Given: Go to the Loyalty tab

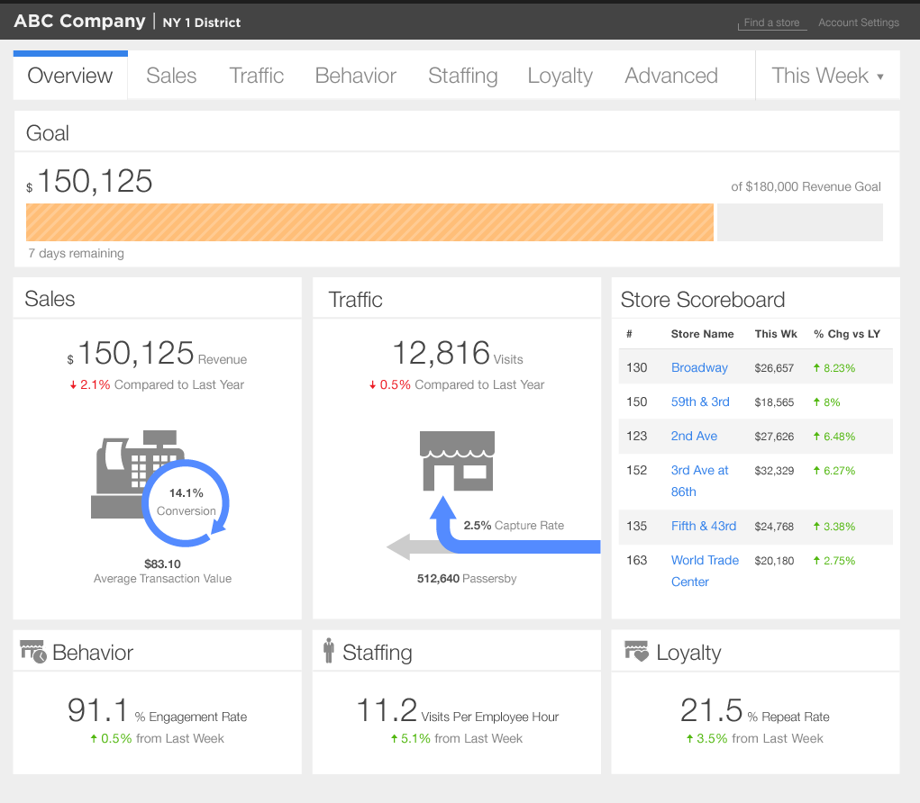Looking at the screenshot, I should click(560, 76).
